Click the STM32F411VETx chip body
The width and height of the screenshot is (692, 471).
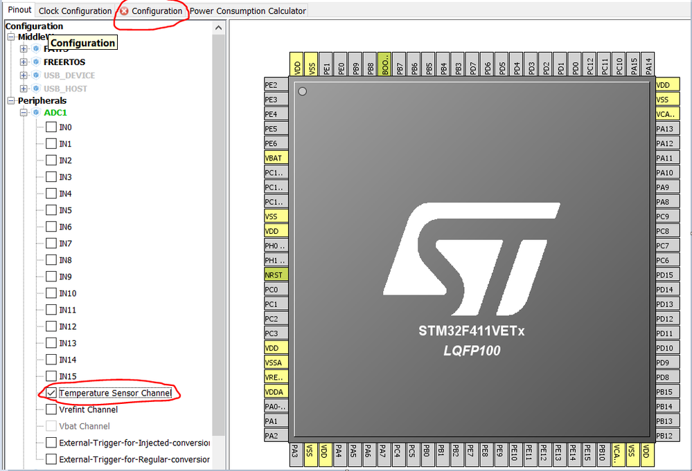pyautogui.click(x=472, y=259)
